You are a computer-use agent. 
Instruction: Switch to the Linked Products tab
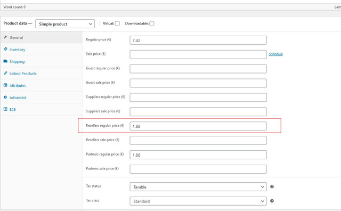point(42,74)
